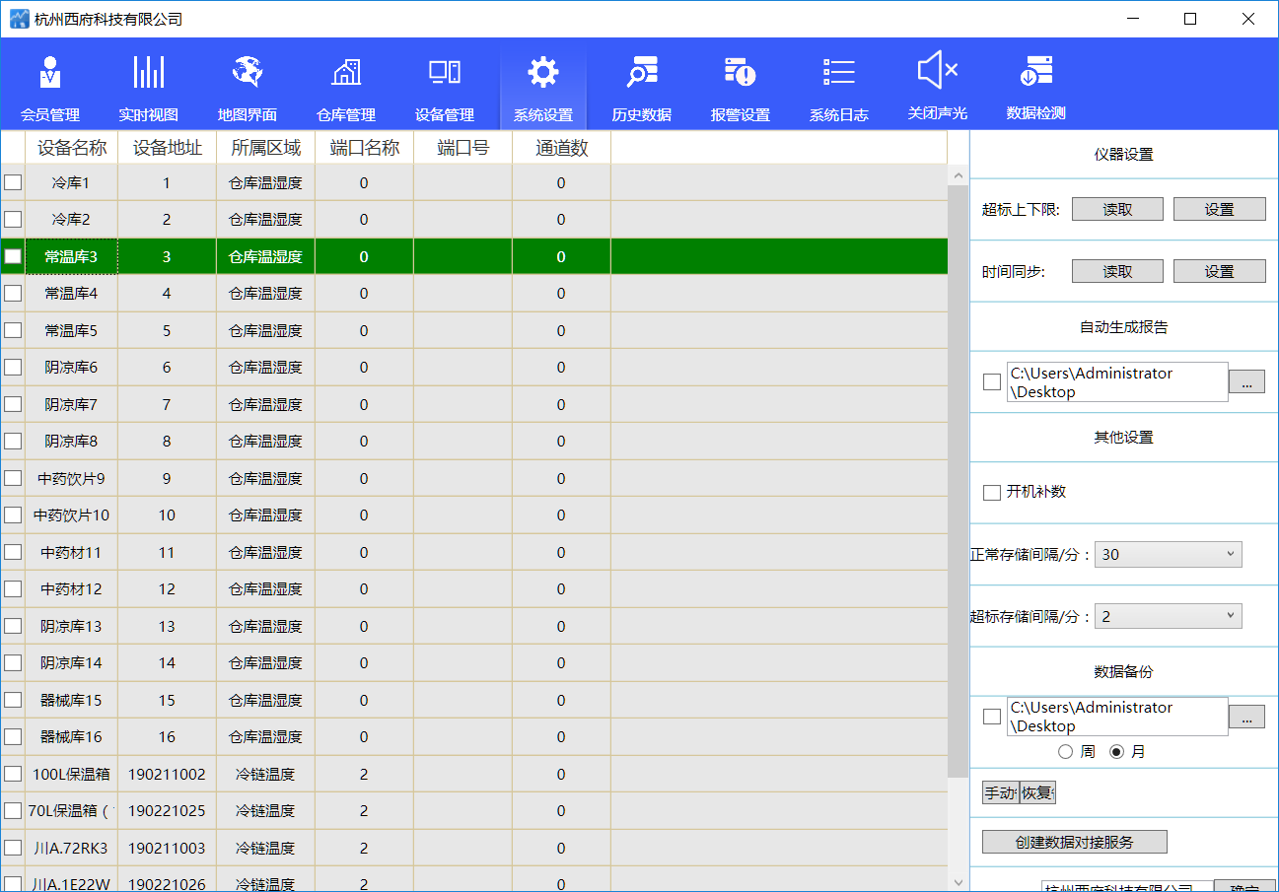Screen dimensions: 1279x892
Task: Select the 器械库16 device cell
Action: (x=71, y=736)
